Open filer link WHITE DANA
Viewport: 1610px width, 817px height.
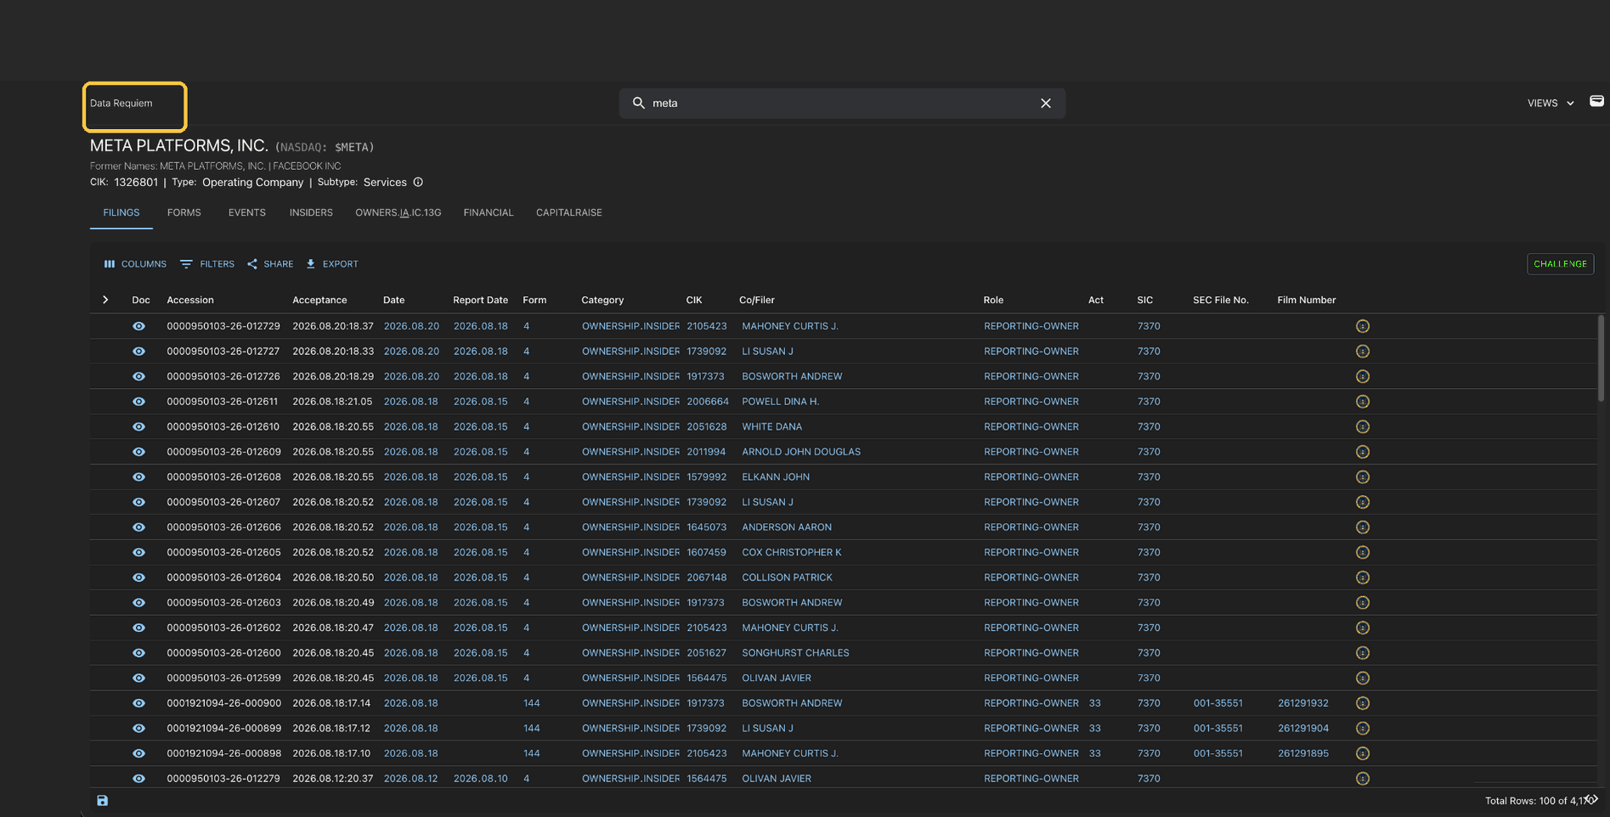click(772, 427)
